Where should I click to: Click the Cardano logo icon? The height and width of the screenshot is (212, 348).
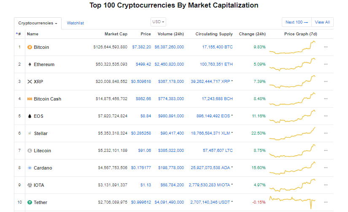[30, 168]
